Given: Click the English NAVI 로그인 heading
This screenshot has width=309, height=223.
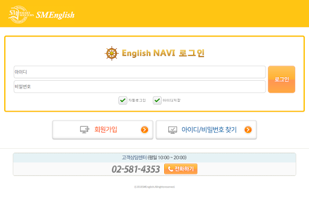Looking at the screenshot, I should [163, 53].
